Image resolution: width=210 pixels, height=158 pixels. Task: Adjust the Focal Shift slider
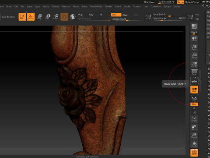169,14
